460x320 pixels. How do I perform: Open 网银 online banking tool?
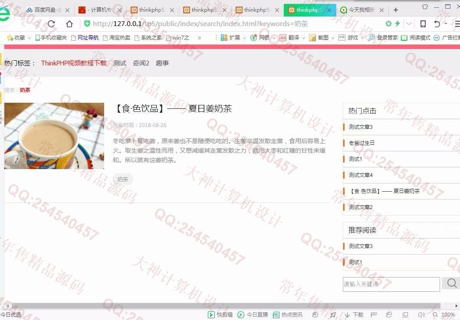[x=260, y=38]
